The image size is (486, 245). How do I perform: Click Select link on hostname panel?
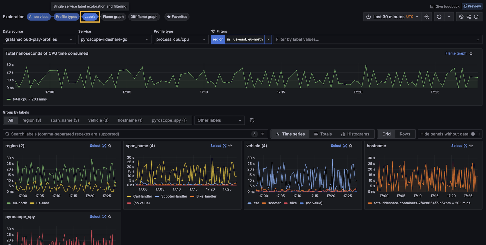point(456,146)
